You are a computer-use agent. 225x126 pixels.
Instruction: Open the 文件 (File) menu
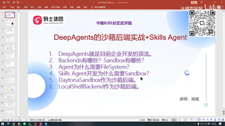tap(4, 7)
